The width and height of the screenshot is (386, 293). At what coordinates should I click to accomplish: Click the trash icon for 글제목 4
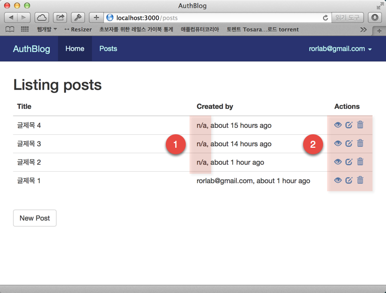(x=360, y=125)
